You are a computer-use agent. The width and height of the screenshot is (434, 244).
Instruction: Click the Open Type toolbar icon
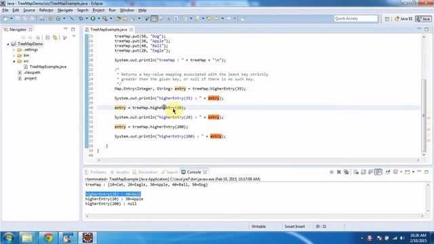point(118,18)
